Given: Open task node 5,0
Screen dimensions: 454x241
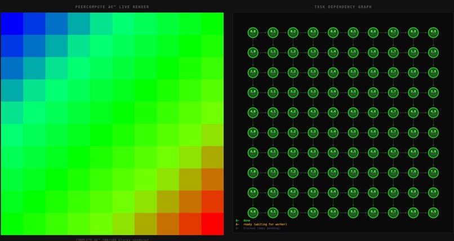Looking at the screenshot, I should [x=253, y=132].
